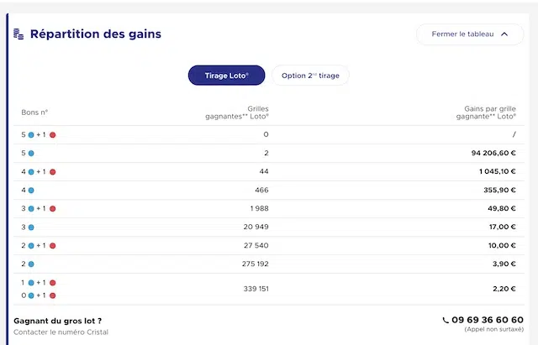Call the number 09 69 36 60 60
538x345 pixels.
(x=488, y=320)
